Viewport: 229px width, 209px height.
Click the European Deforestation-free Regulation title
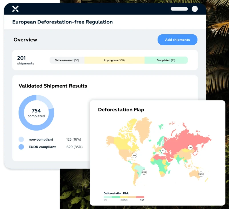pos(63,22)
